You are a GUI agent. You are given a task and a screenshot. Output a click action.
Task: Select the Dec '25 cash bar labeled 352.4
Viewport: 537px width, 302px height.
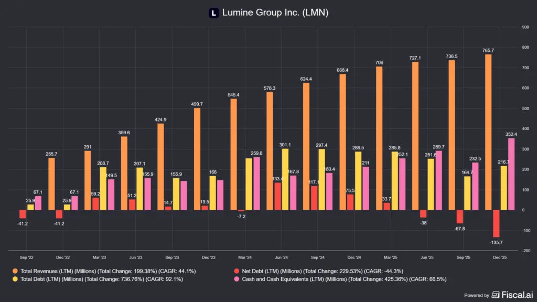[x=511, y=174]
